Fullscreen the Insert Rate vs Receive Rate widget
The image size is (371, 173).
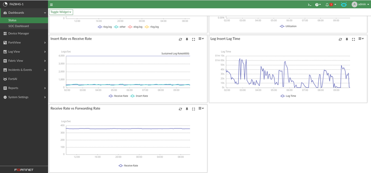[x=193, y=39]
